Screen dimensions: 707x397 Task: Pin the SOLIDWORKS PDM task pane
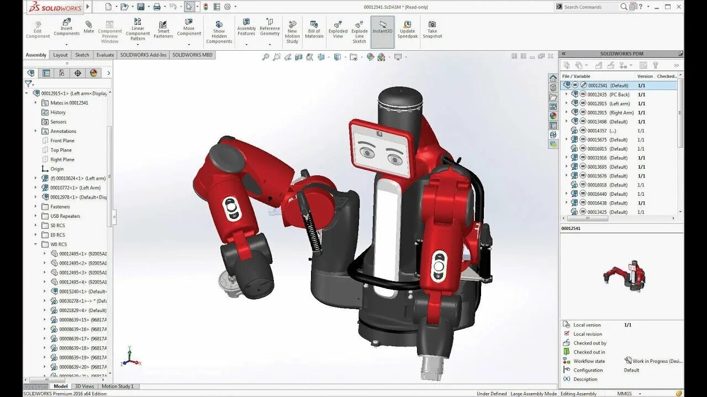tap(680, 53)
